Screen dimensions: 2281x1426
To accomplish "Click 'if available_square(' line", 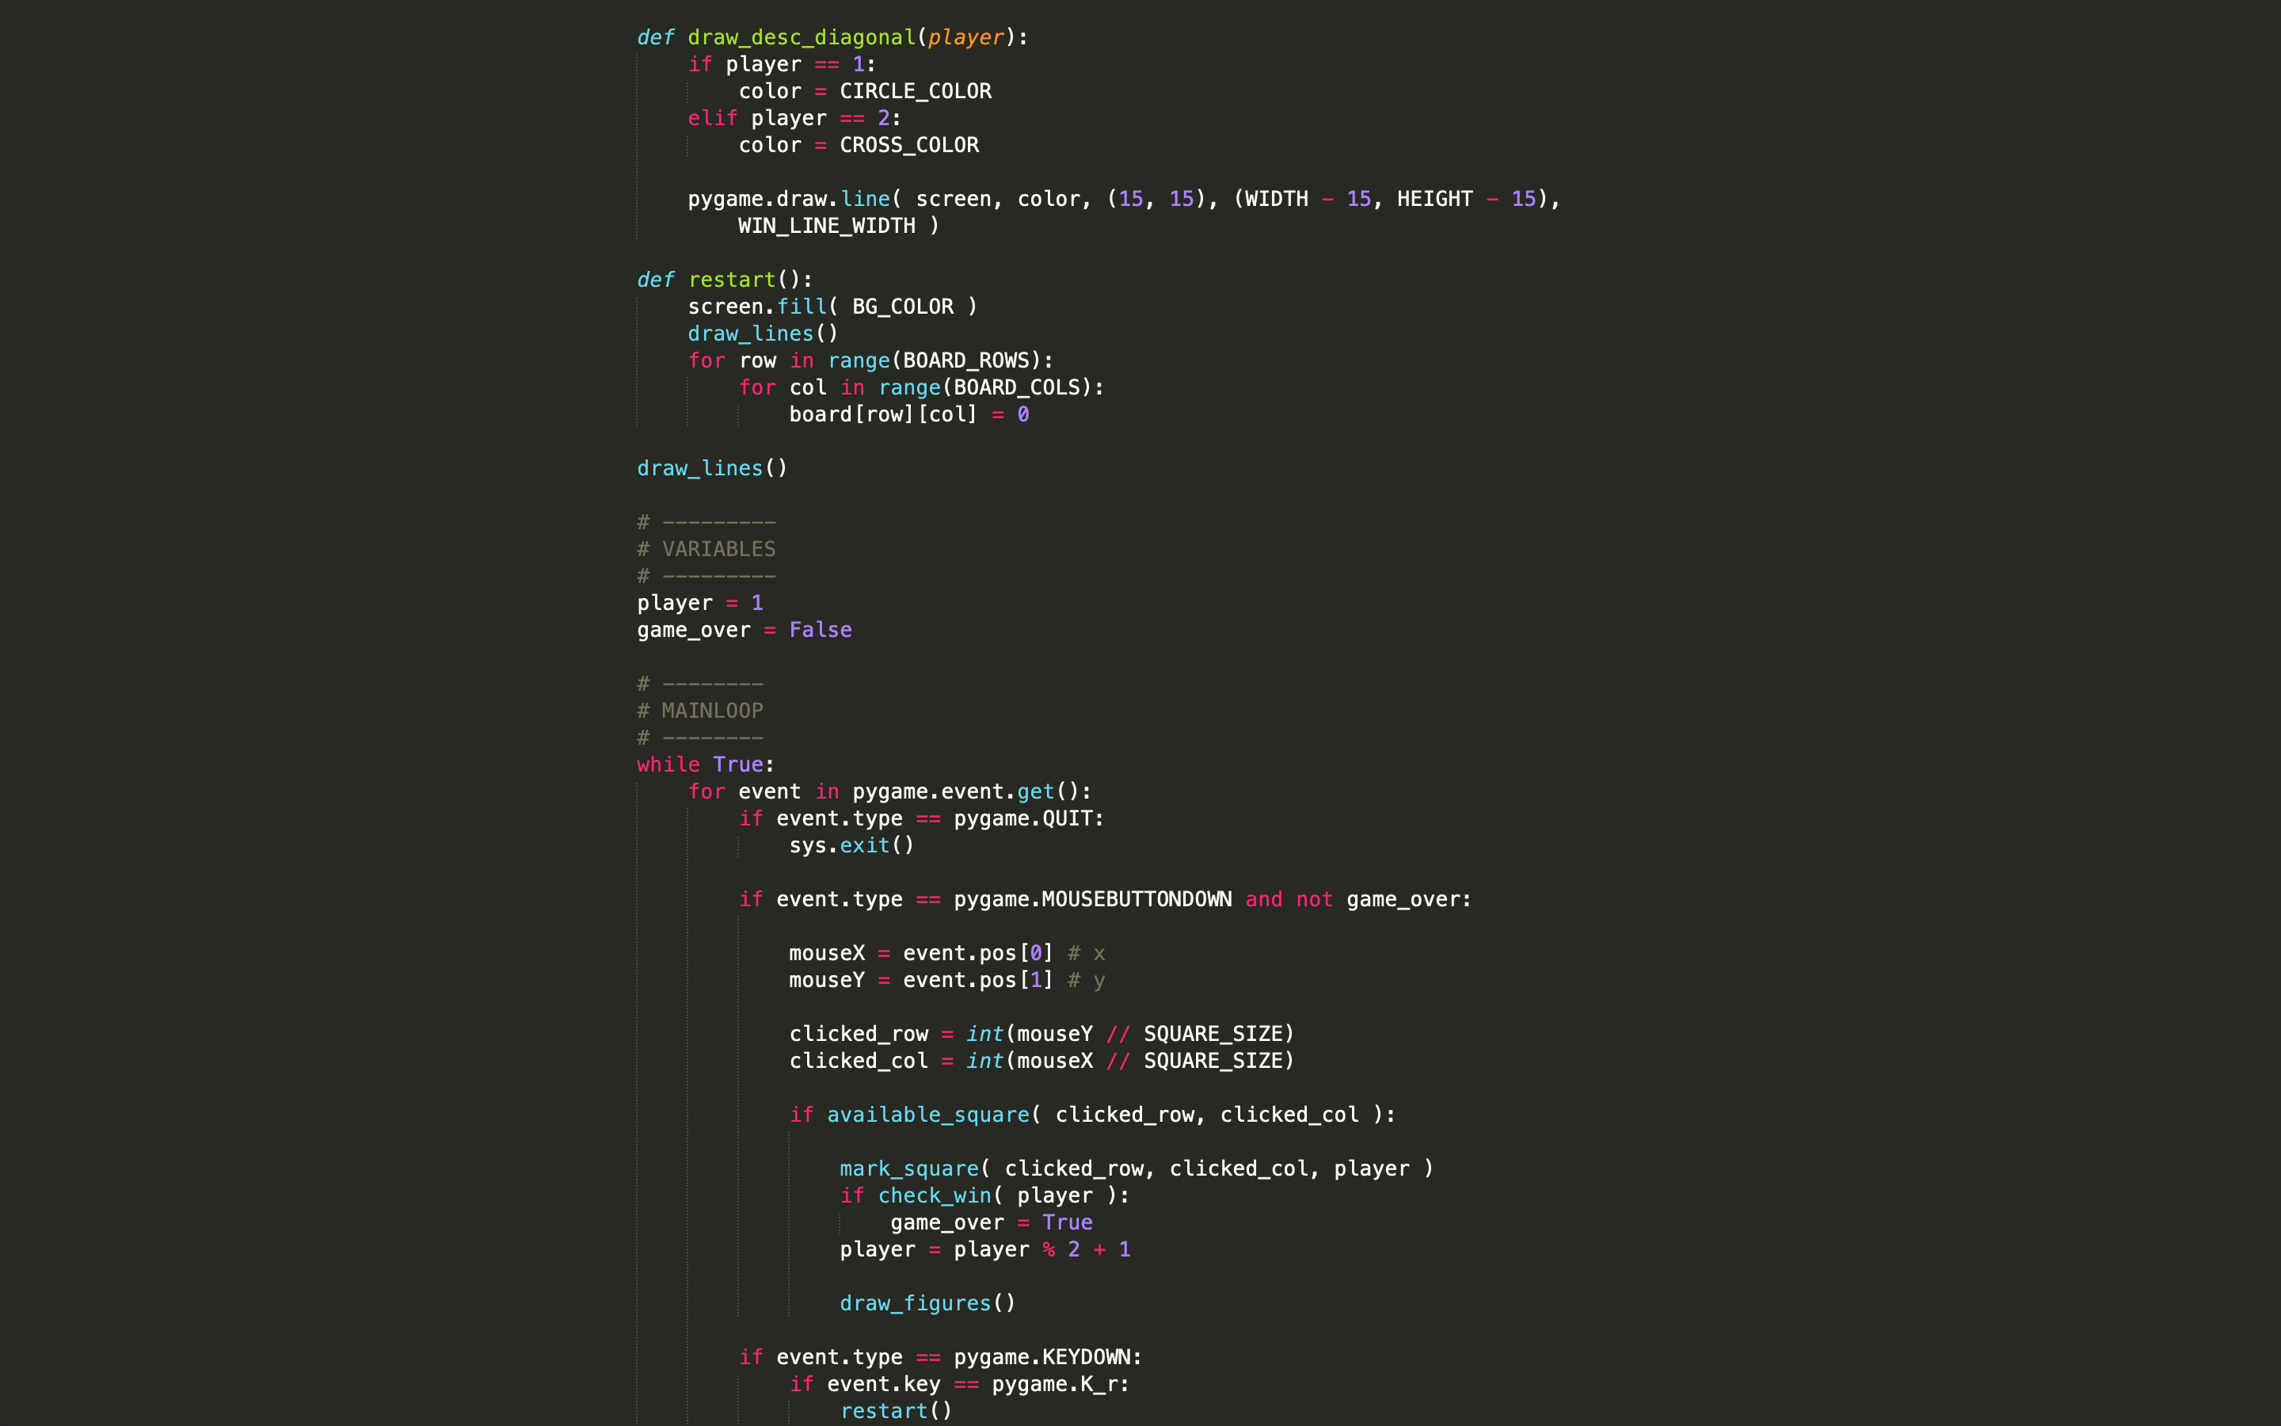I will click(x=1092, y=1115).
